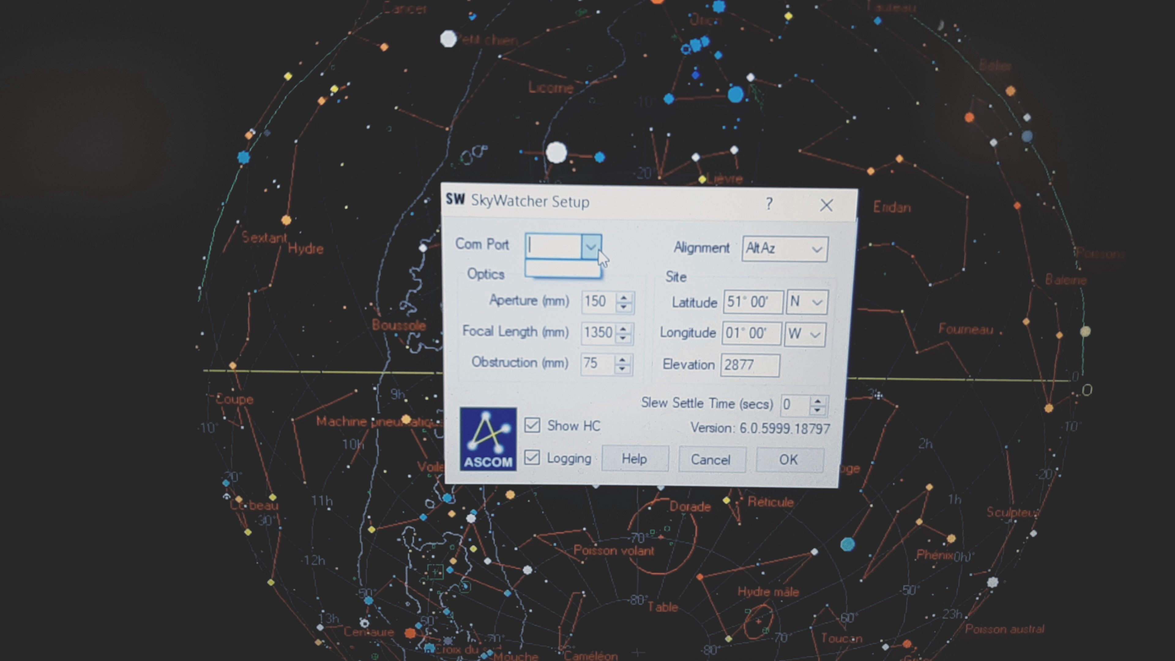Expand the Com Port dropdown arrow
The width and height of the screenshot is (1175, 661).
591,247
